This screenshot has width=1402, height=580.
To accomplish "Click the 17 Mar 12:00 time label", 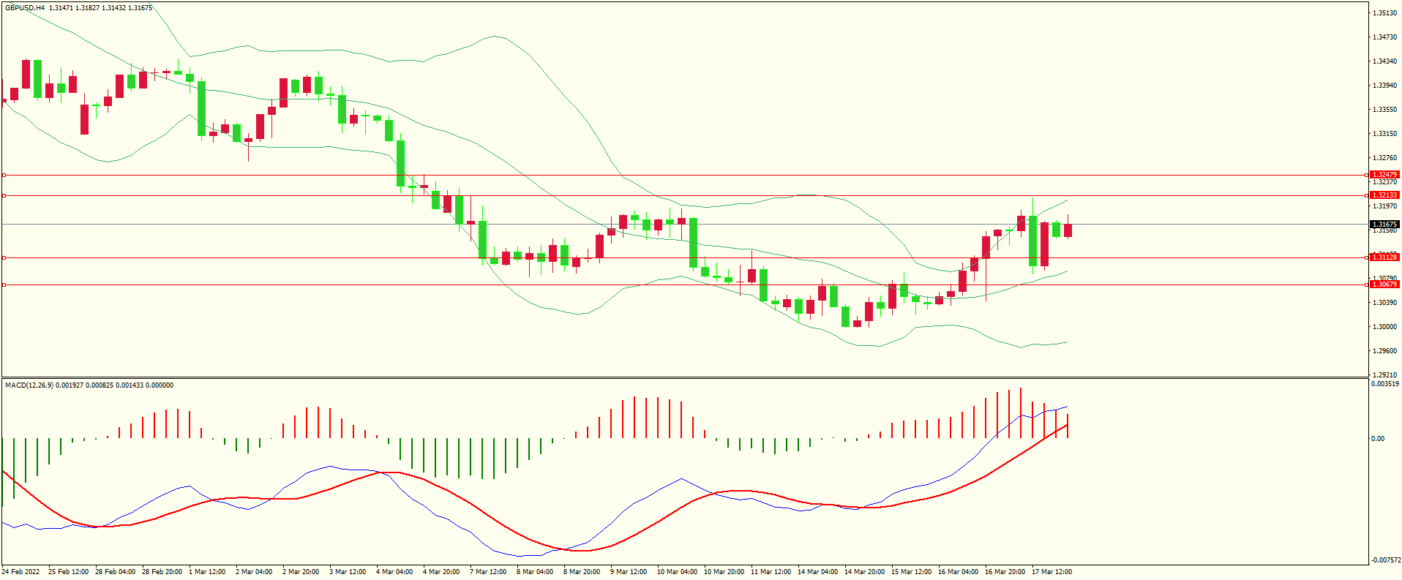I will point(1052,572).
